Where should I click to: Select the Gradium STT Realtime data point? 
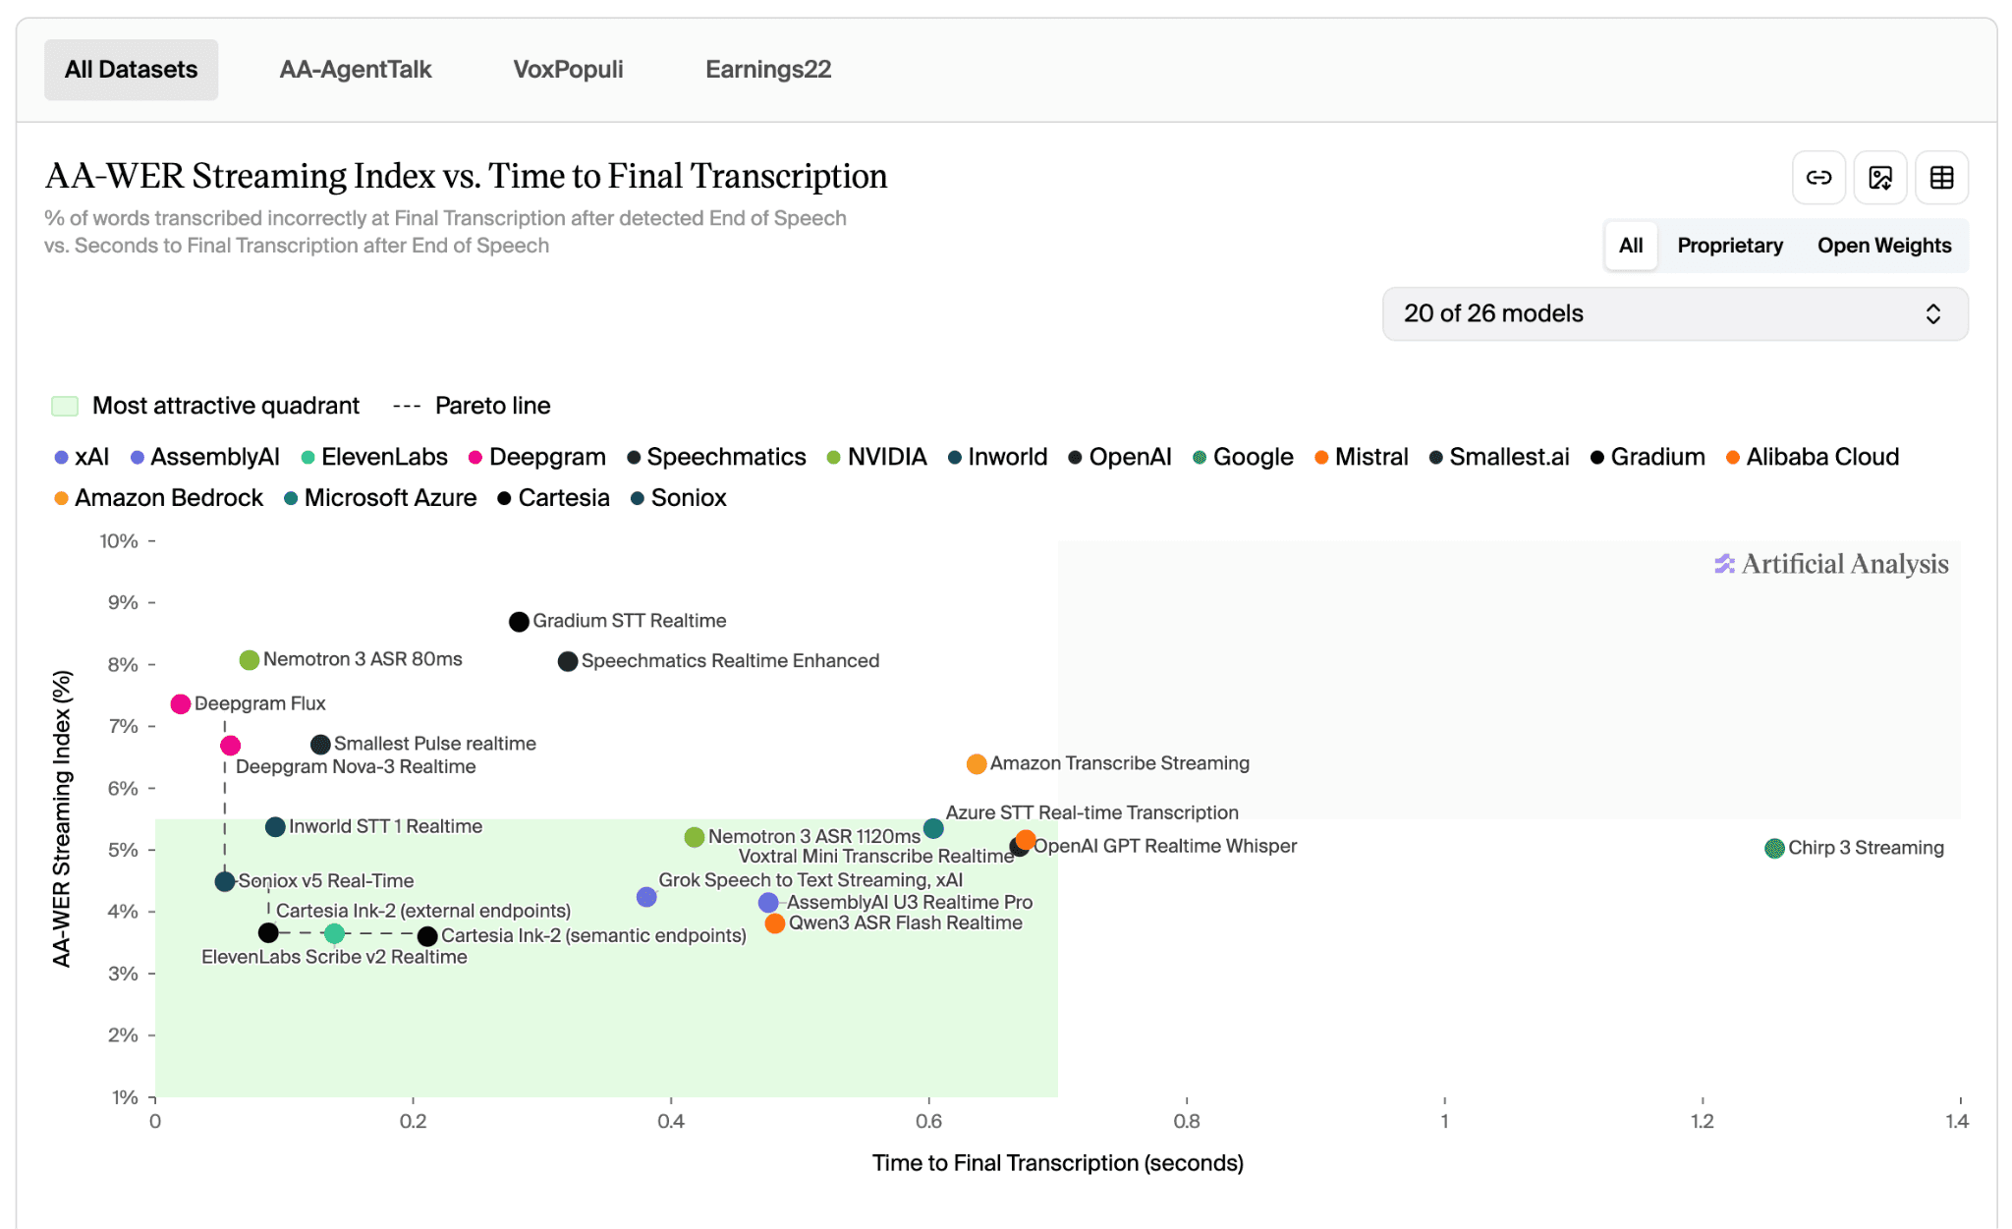pyautogui.click(x=519, y=622)
